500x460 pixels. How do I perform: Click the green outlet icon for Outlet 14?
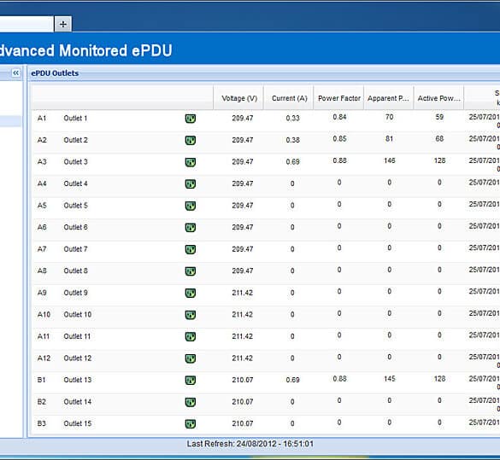pyautogui.click(x=191, y=402)
